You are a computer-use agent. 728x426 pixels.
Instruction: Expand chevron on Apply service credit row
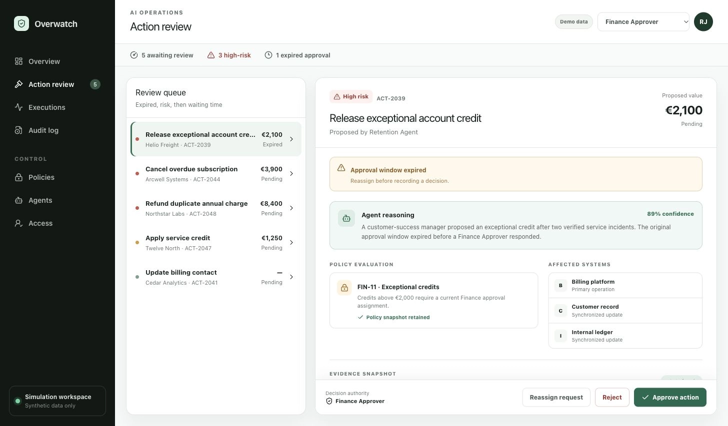[x=291, y=243]
